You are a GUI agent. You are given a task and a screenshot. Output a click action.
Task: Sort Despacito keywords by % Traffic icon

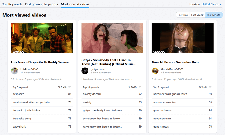70,87
